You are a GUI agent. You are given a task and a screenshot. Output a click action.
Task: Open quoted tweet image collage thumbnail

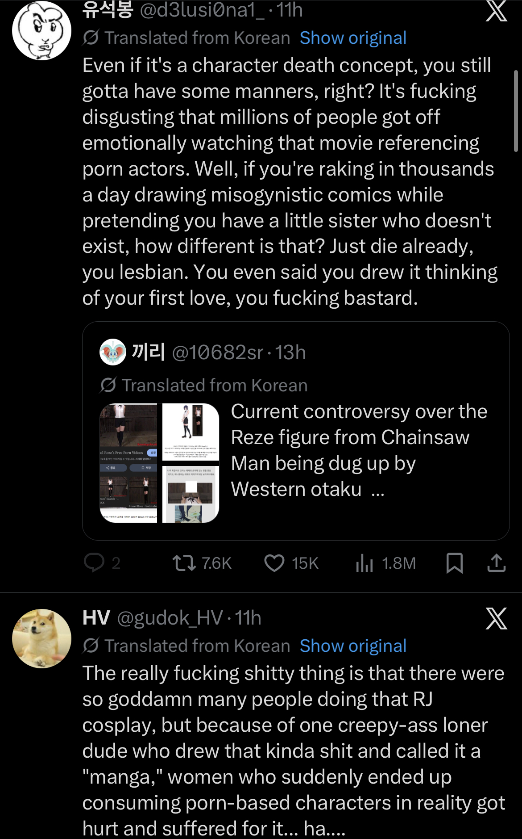(159, 463)
